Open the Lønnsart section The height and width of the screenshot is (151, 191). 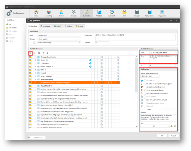[x=112, y=13]
